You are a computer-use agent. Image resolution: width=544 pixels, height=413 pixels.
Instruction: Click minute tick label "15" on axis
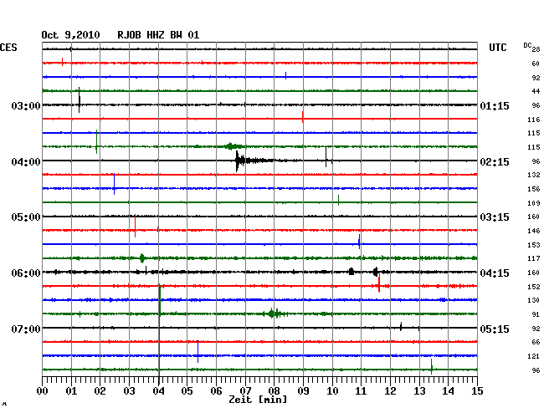coord(477,391)
